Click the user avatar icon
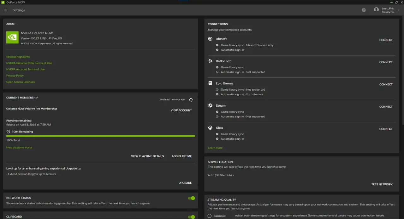The image size is (404, 219). tap(376, 10)
